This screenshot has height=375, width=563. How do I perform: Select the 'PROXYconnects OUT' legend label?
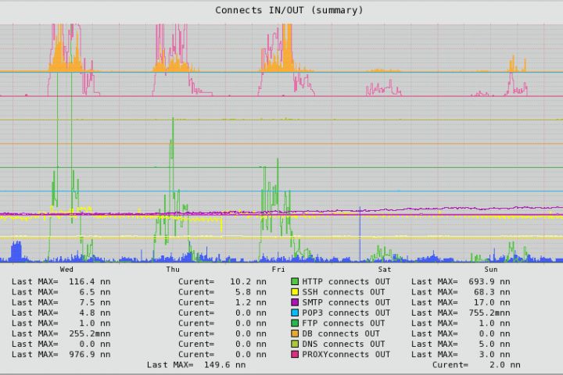click(346, 355)
